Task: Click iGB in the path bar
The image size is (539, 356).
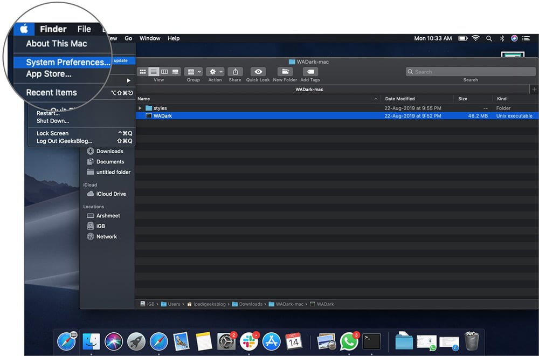Action: (147, 304)
